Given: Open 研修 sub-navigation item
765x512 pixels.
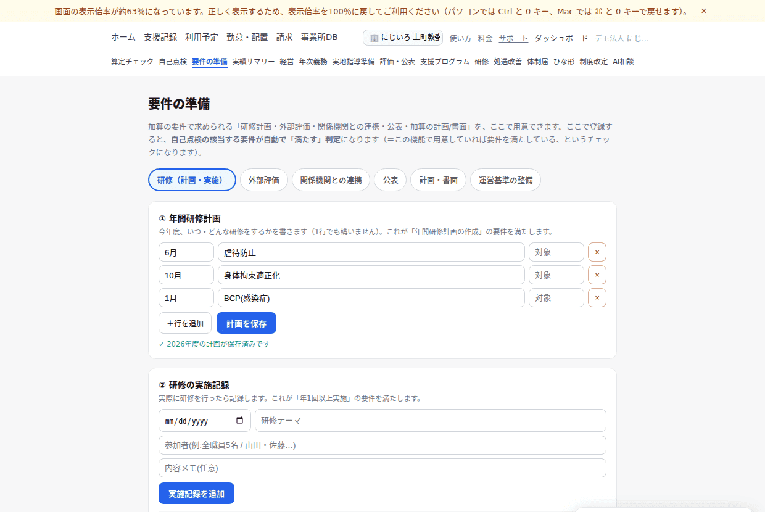Looking at the screenshot, I should coord(482,62).
